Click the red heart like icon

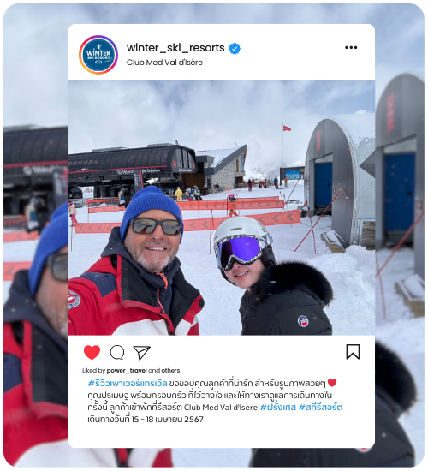[x=92, y=352]
